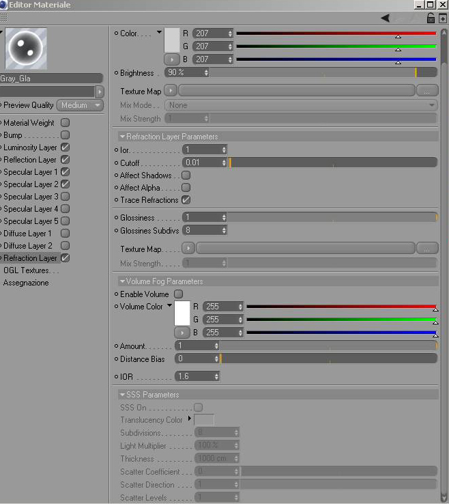Click the Gray_Gla material name field
Screen dimensions: 449x504
(51, 79)
